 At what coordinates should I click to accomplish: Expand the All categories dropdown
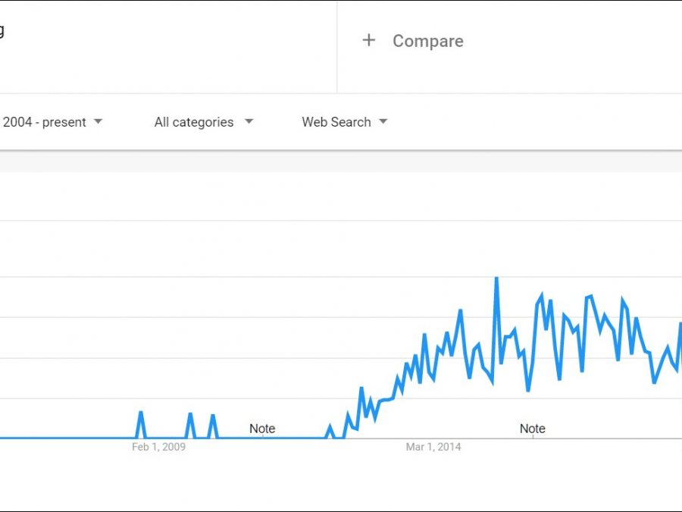coord(194,122)
